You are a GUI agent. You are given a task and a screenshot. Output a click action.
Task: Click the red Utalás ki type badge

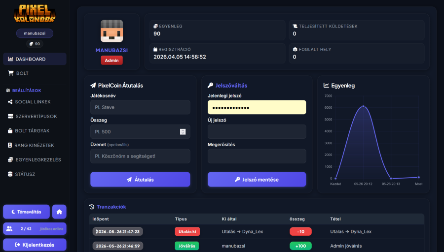[187, 232]
